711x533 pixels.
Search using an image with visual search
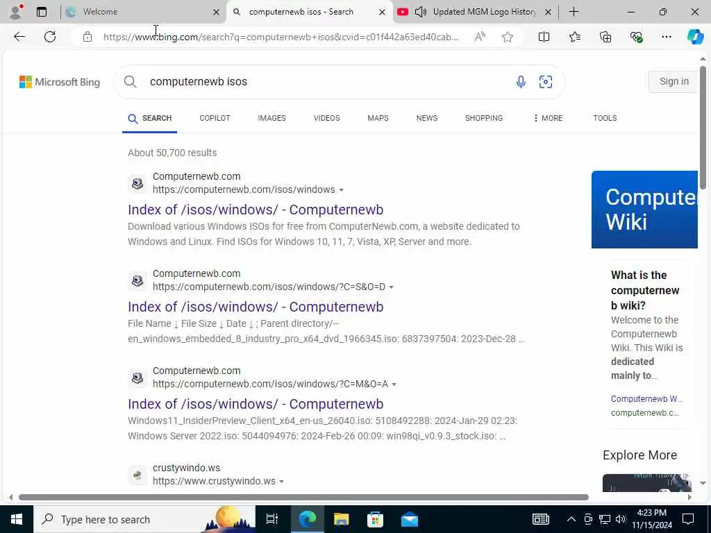[546, 82]
